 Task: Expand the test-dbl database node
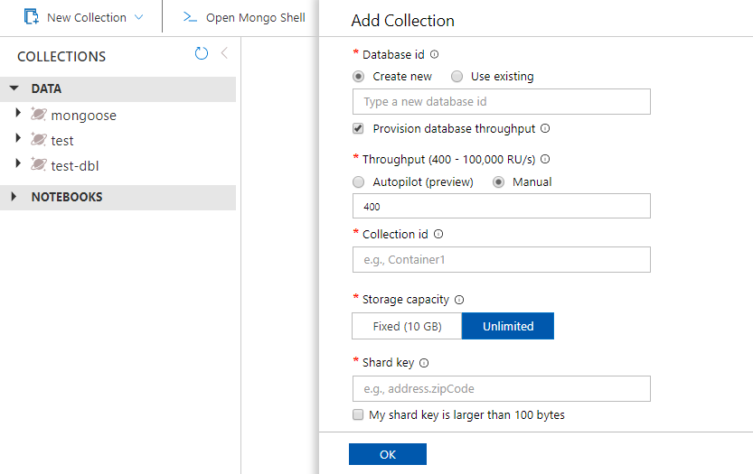[x=18, y=164]
